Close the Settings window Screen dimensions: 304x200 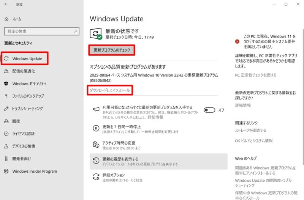[298, 4]
